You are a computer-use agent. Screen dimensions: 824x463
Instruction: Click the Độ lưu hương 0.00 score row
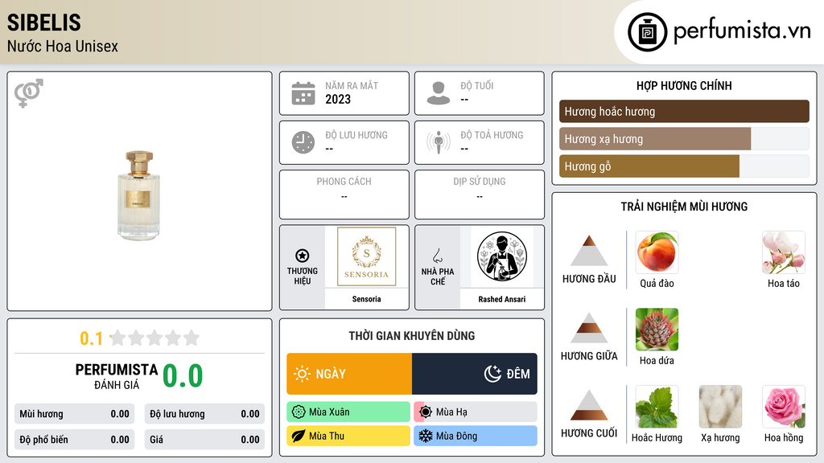[204, 414]
